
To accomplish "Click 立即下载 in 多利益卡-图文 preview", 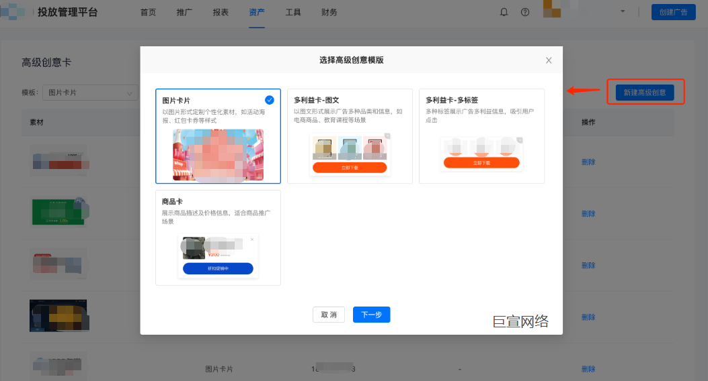I will [x=350, y=168].
